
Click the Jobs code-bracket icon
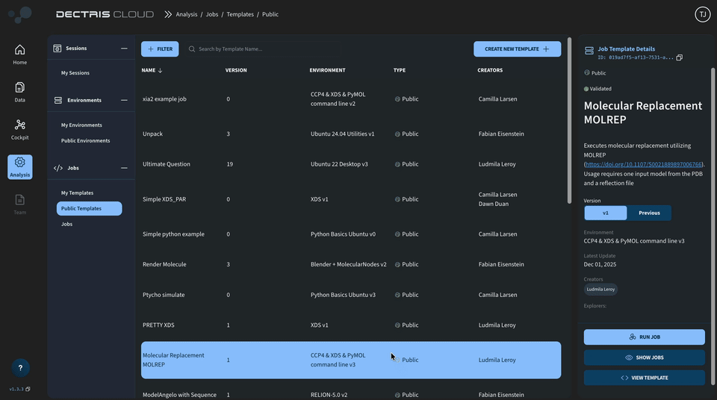(x=58, y=168)
